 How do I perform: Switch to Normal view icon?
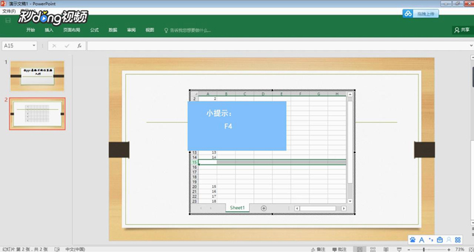click(360, 249)
